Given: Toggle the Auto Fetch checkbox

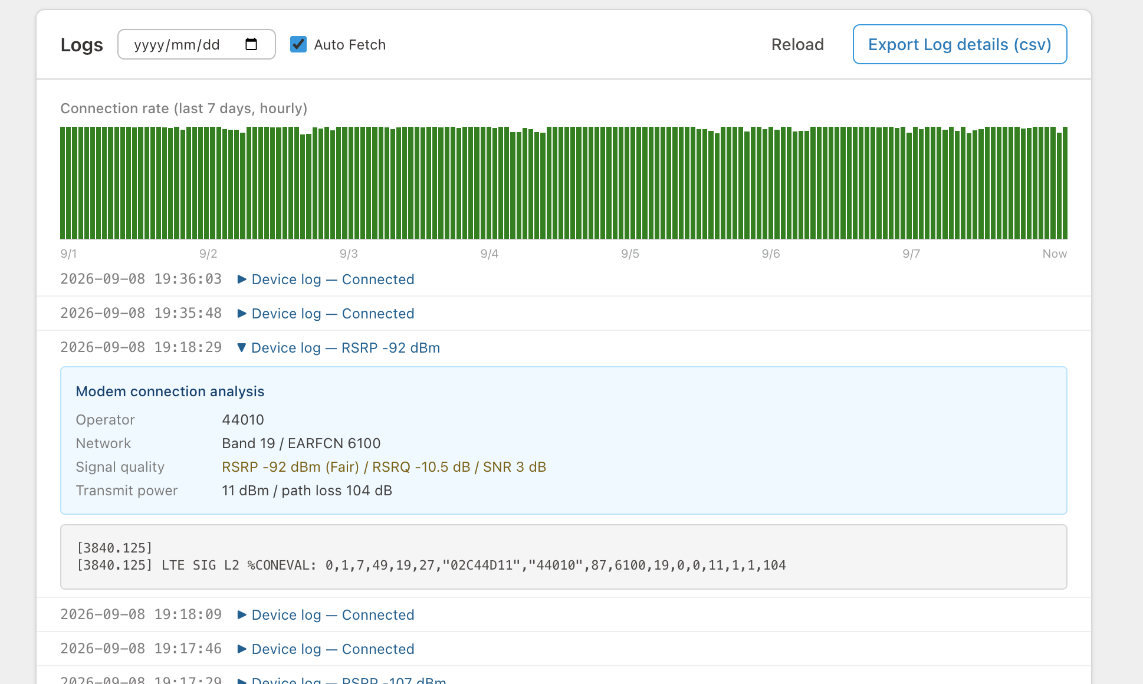Looking at the screenshot, I should (298, 44).
